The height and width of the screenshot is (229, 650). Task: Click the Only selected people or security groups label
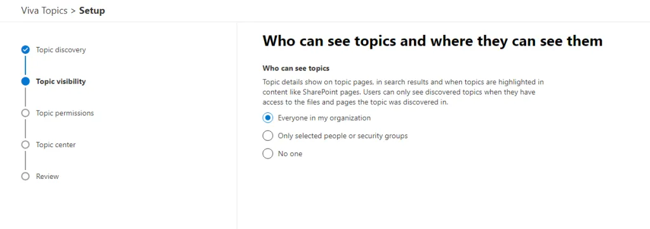click(343, 136)
